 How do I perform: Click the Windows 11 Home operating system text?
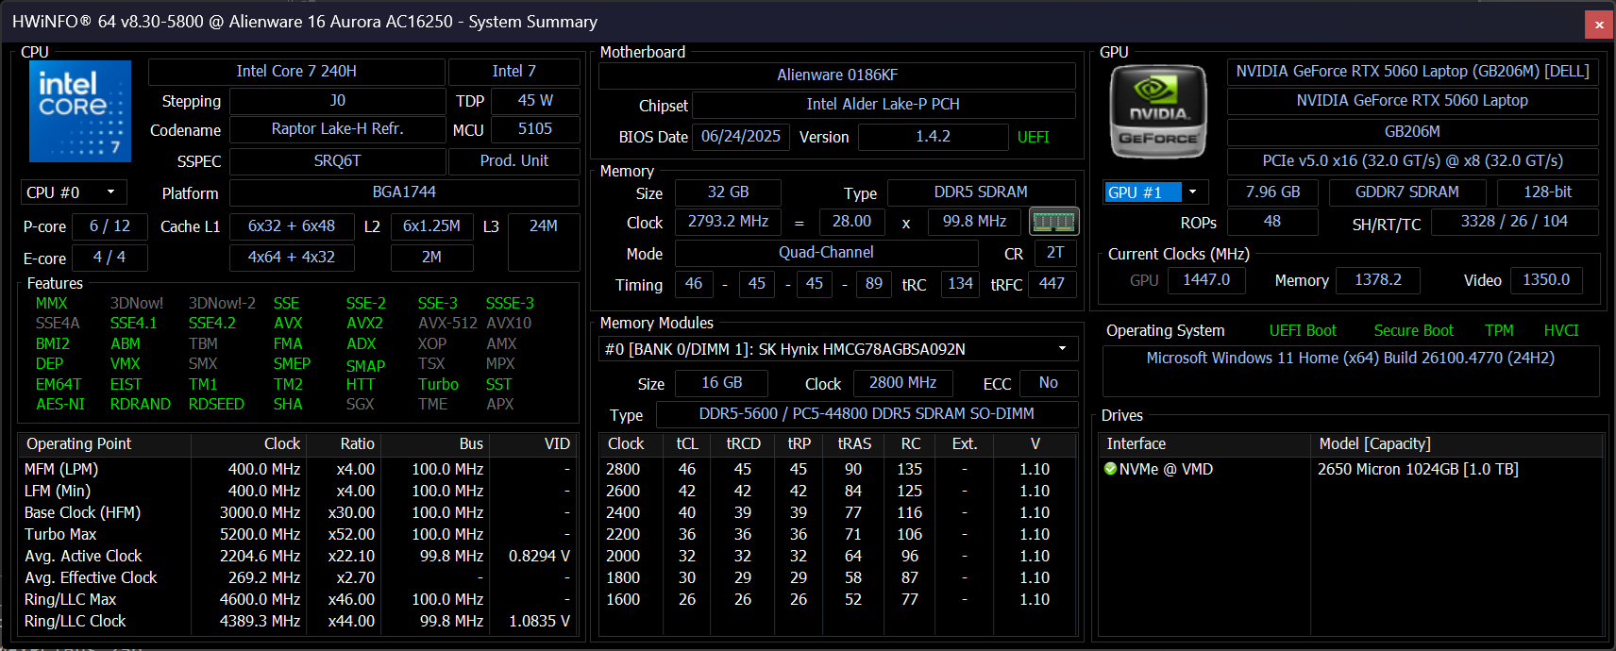[1350, 359]
